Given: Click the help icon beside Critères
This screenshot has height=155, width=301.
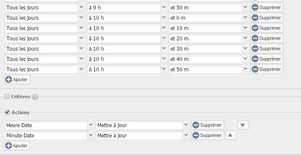Looking at the screenshot, I should (x=35, y=97).
